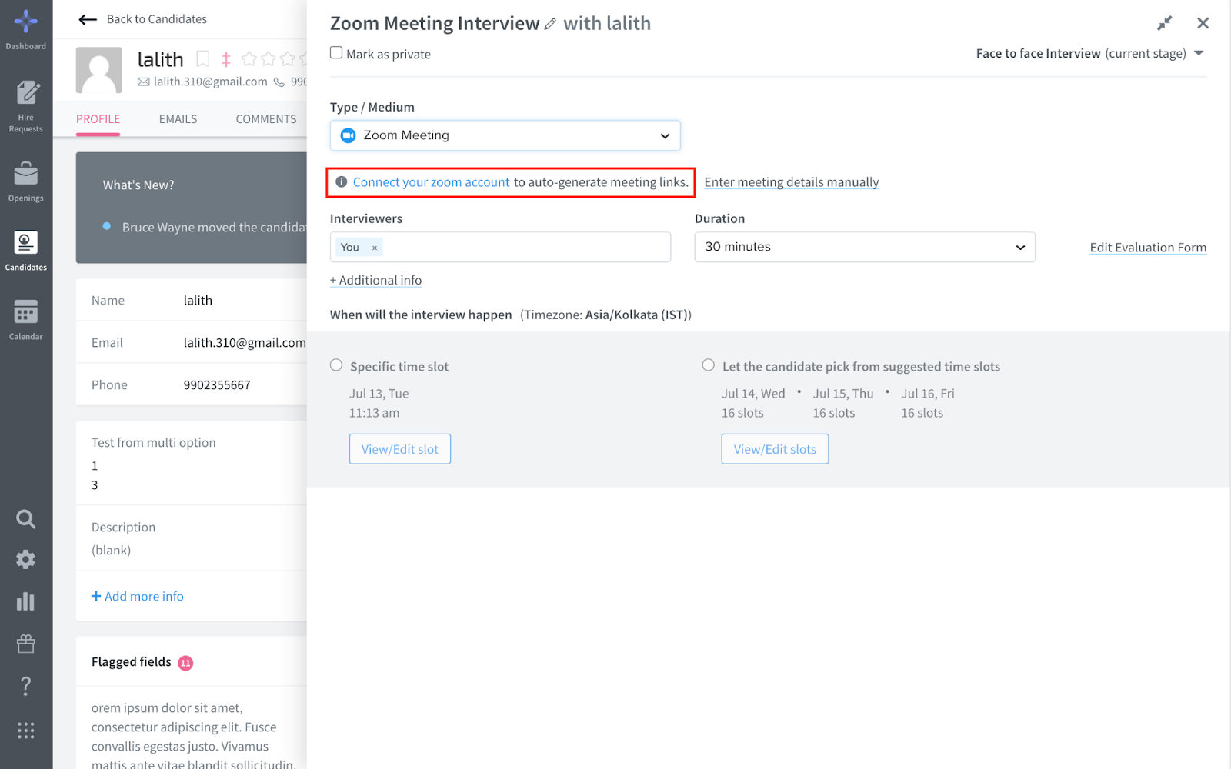Switch to the EMAILS tab
This screenshot has width=1231, height=769.
coord(178,119)
